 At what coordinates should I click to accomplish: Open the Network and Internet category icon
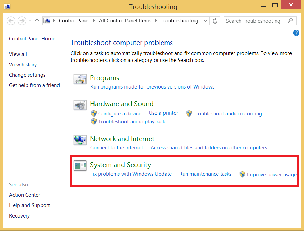80,140
